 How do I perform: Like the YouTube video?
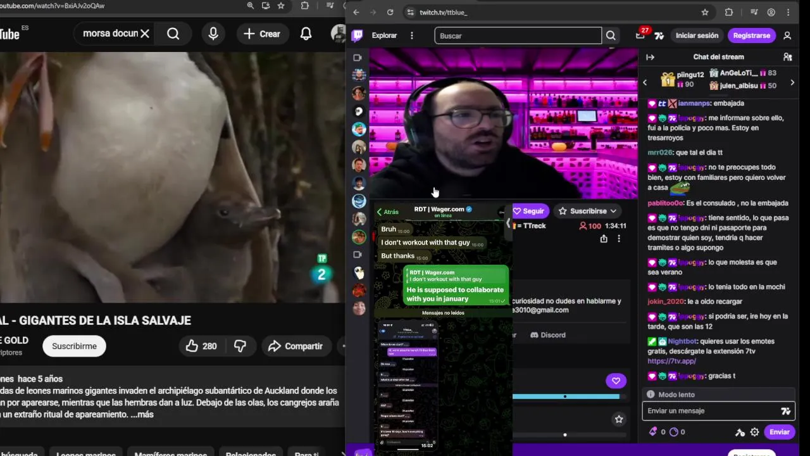201,346
